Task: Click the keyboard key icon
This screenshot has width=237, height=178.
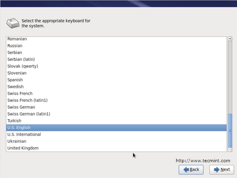Action: point(13,23)
